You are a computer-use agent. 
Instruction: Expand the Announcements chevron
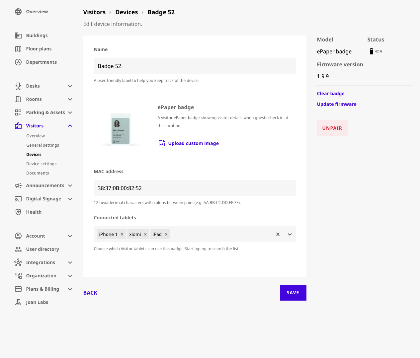70,185
